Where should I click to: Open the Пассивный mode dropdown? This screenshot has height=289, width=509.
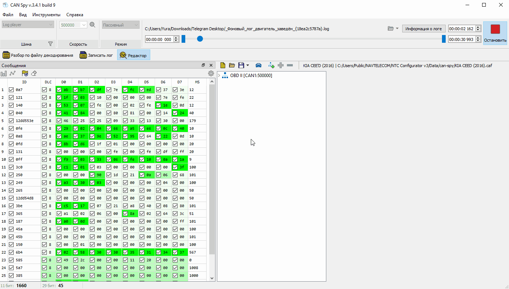tap(120, 25)
